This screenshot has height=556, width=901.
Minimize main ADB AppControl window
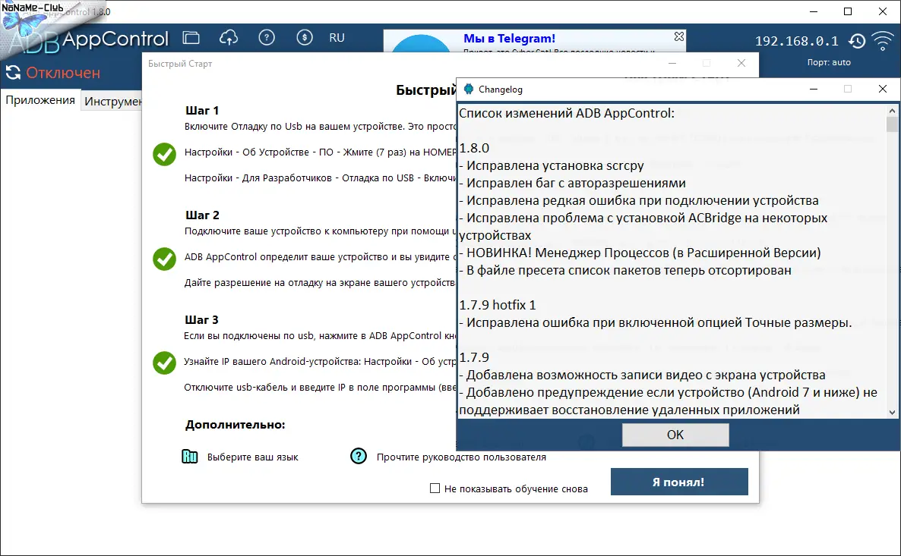click(x=814, y=11)
